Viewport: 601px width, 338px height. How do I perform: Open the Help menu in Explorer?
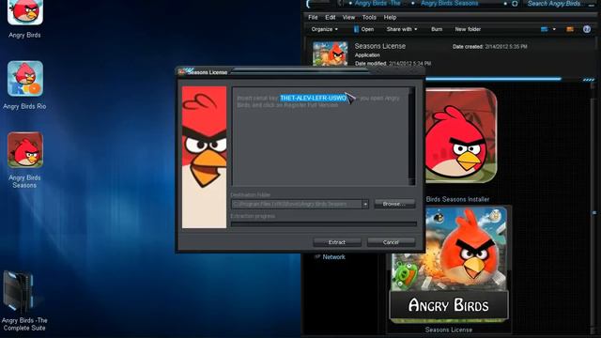(x=390, y=17)
